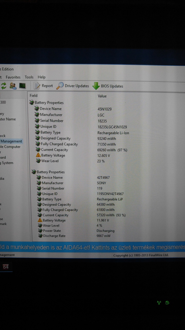Click the Value column header
The image size is (185, 330).
point(102,96)
